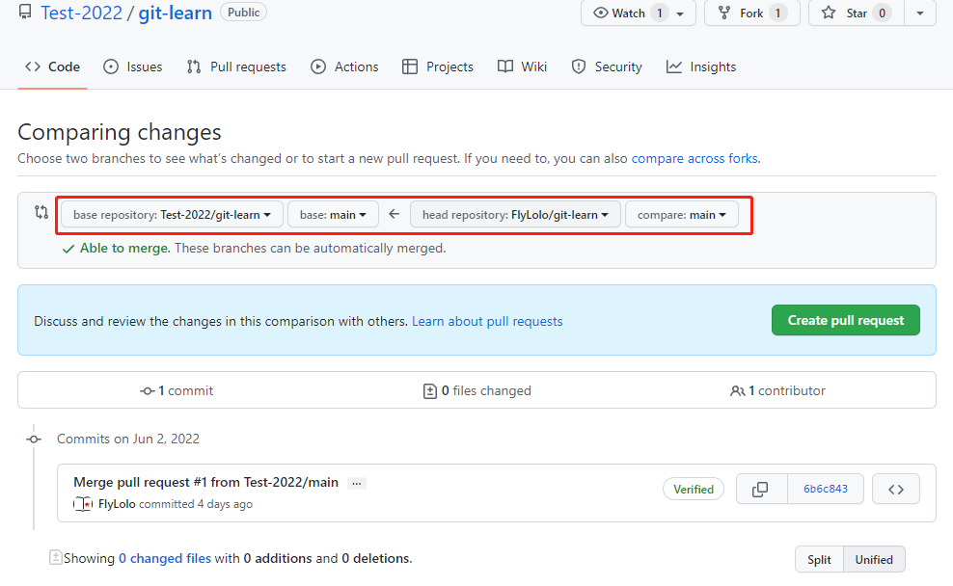Viewport: 953px width, 586px height.
Task: Open the 0 changed files link
Action: (165, 559)
